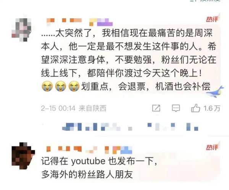
Task: Like the first comment with the thumbs-up icon
Action: (x=195, y=108)
